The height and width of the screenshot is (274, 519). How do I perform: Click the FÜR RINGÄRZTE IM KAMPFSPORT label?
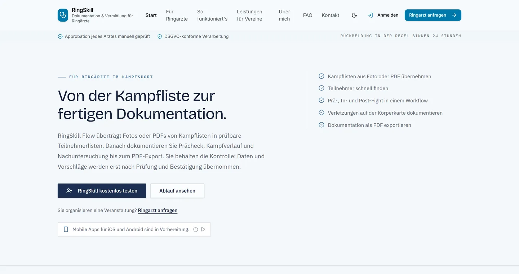click(111, 77)
